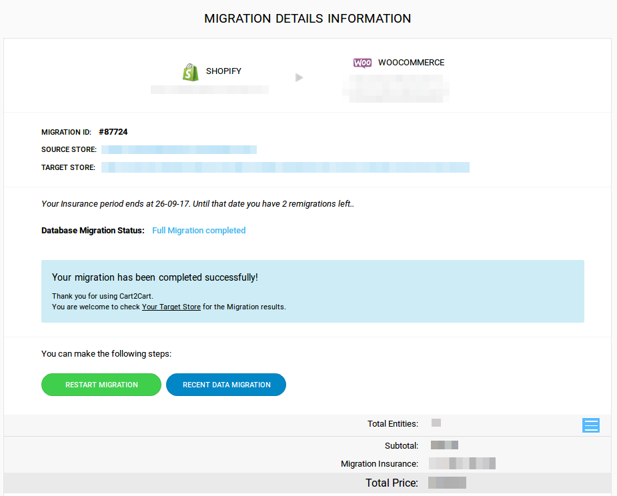Open the blurred Source Store link
Viewport: 617px width, 496px height.
click(x=179, y=149)
